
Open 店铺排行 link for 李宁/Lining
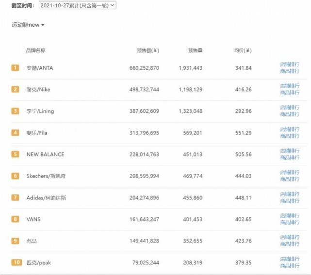click(x=290, y=107)
